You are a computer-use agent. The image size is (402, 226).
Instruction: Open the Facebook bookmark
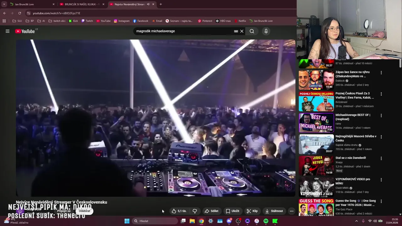tap(140, 21)
